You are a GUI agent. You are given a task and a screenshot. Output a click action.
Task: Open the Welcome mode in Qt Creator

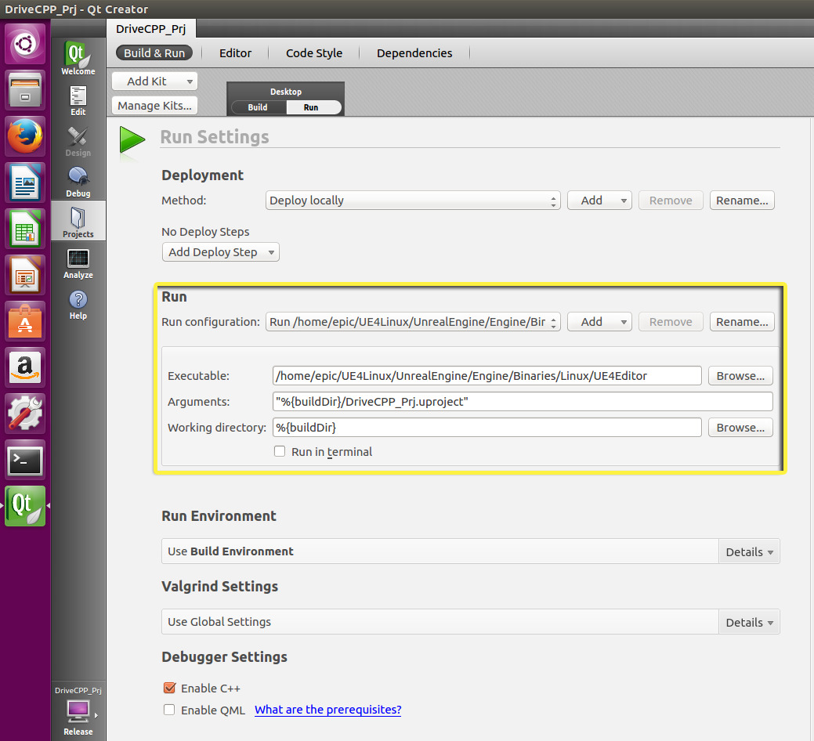point(78,59)
